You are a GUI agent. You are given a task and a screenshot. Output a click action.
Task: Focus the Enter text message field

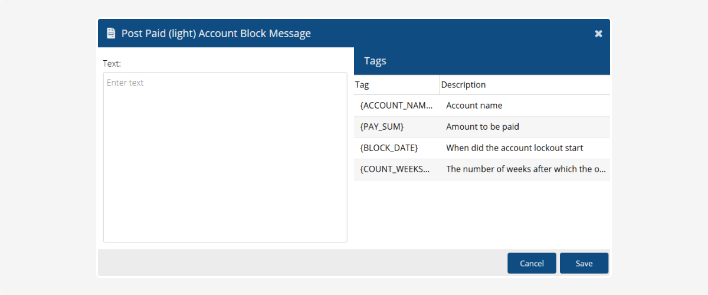click(x=225, y=157)
